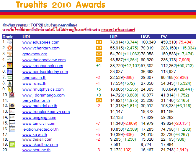Visit the www.stou.ac.th link

click(36, 150)
